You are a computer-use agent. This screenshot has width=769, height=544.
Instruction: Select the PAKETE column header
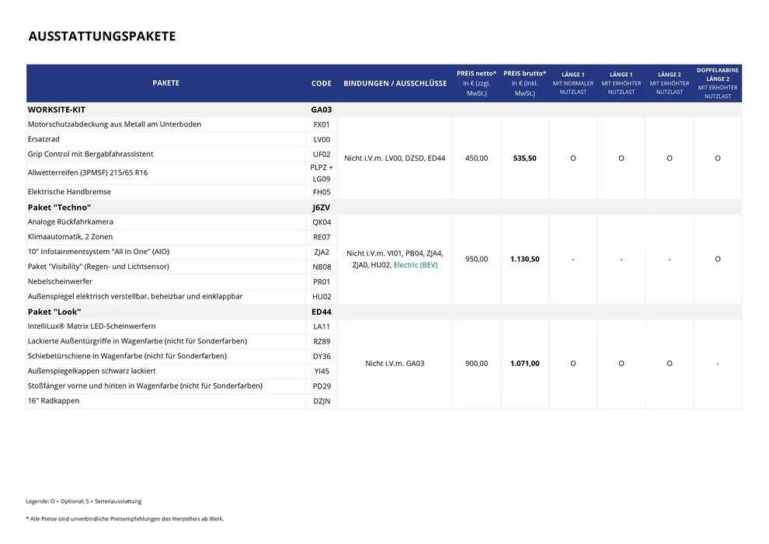pyautogui.click(x=165, y=83)
